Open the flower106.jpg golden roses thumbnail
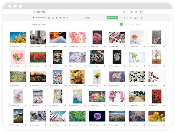The width and height of the screenshot is (175, 132). [x=77, y=77]
